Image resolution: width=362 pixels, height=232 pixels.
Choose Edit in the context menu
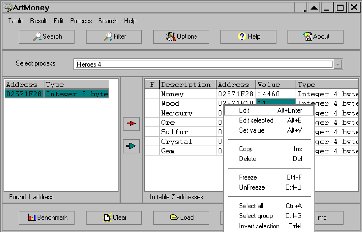(269, 111)
